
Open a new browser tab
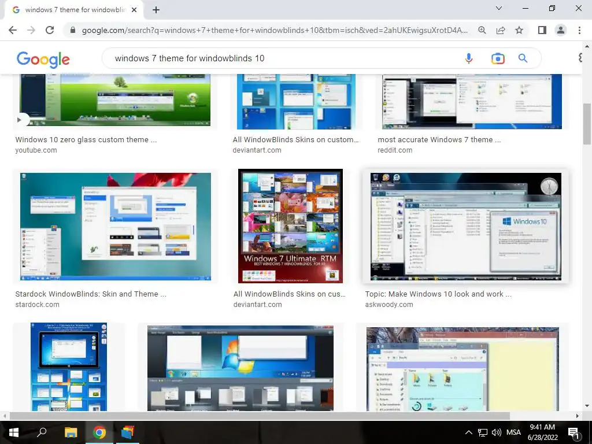(156, 10)
